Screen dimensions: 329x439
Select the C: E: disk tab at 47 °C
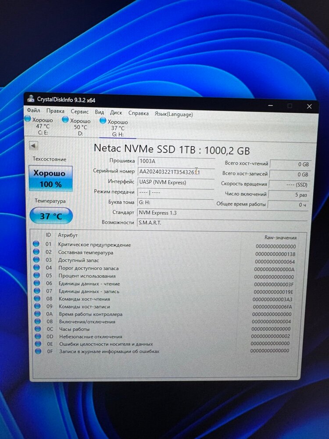[39, 126]
